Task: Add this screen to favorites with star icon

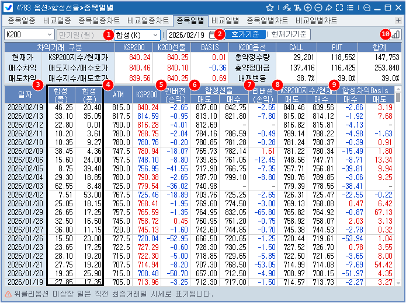Action: click(x=269, y=8)
